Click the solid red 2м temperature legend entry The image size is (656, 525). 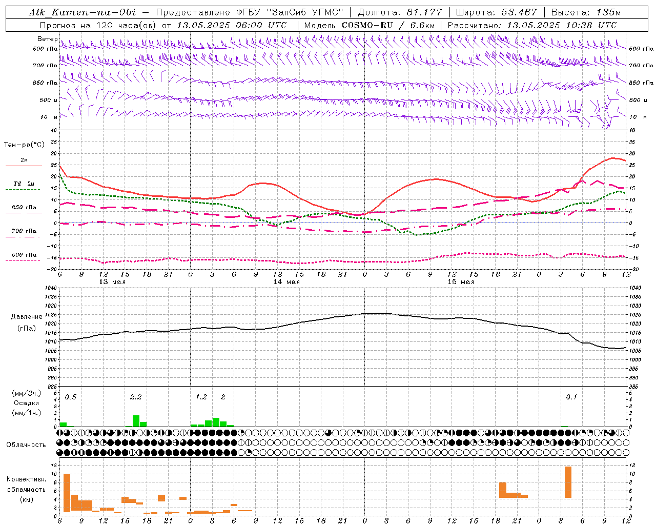24,162
